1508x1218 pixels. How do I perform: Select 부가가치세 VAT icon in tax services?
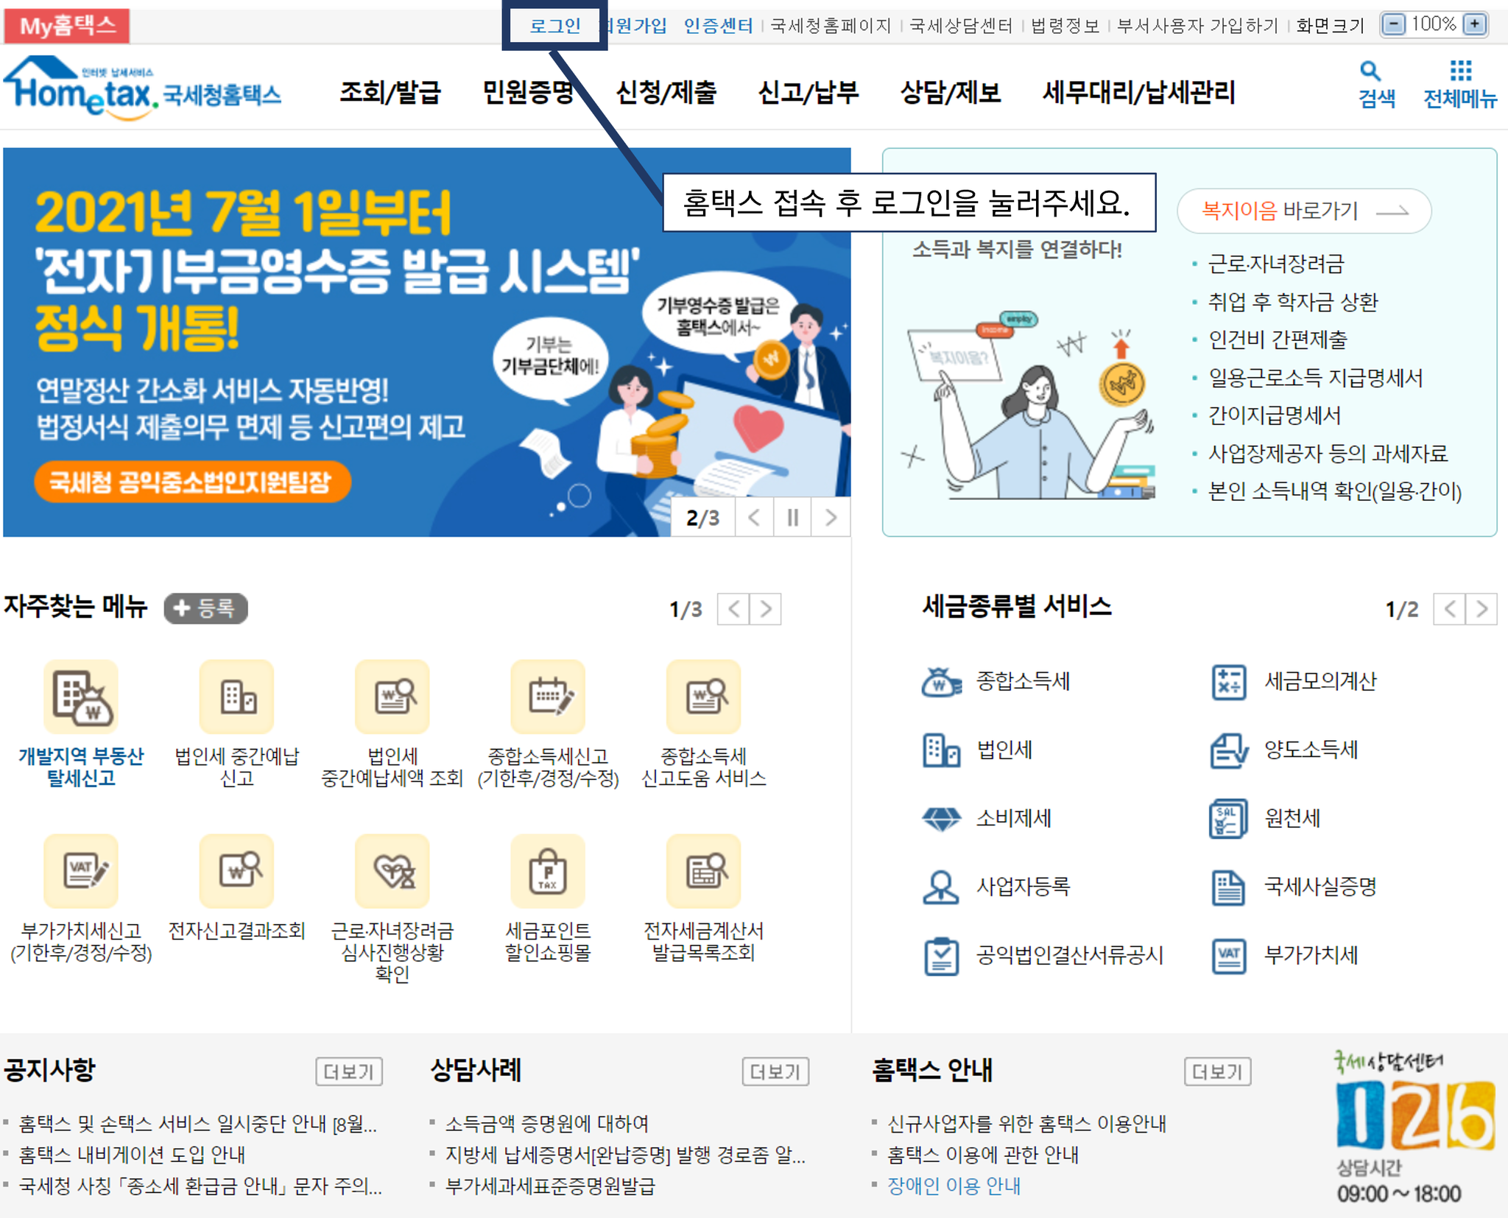1229,956
